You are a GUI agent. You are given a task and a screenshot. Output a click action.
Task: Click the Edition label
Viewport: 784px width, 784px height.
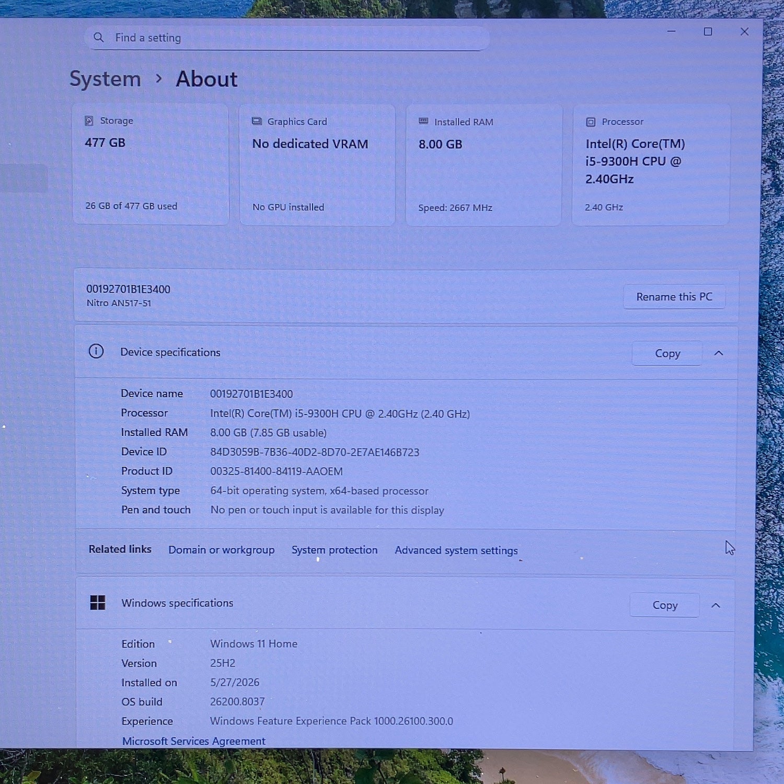click(138, 644)
